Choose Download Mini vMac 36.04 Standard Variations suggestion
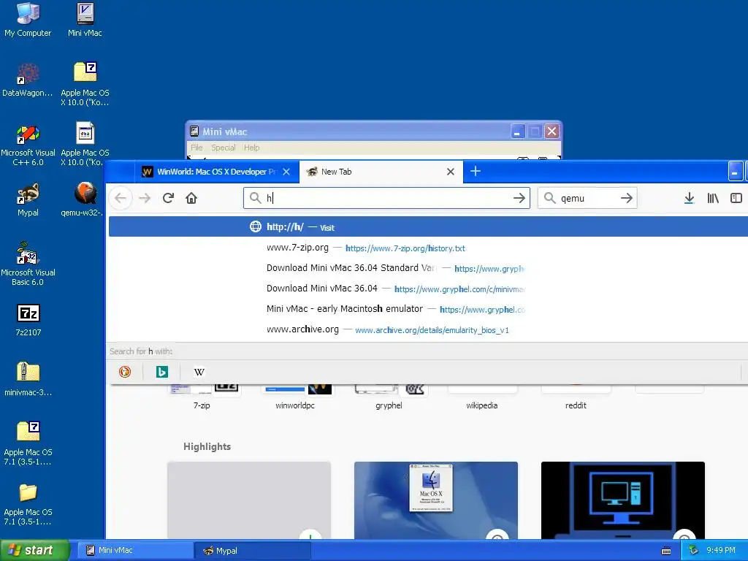This screenshot has height=561, width=748. tap(428, 268)
